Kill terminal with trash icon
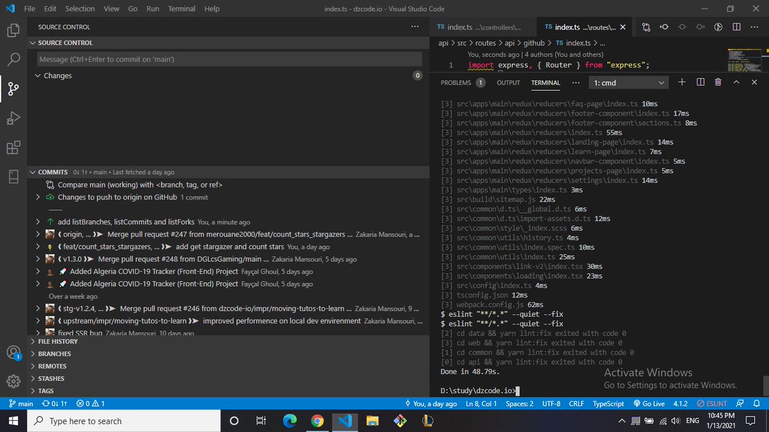Viewport: 769px width, 432px height. [x=718, y=83]
